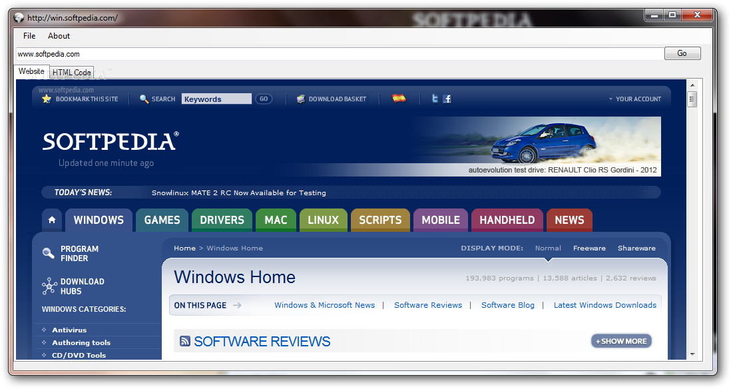Select the WINDOWS category tab

[99, 220]
